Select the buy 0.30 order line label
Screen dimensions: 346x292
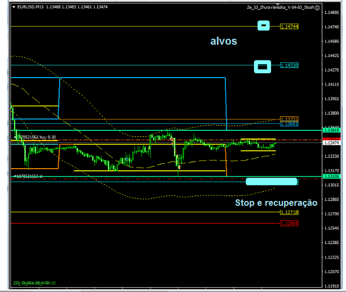tap(38, 137)
